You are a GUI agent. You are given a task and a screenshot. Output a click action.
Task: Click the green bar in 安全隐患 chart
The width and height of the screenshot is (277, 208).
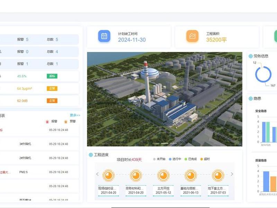pos(268,132)
